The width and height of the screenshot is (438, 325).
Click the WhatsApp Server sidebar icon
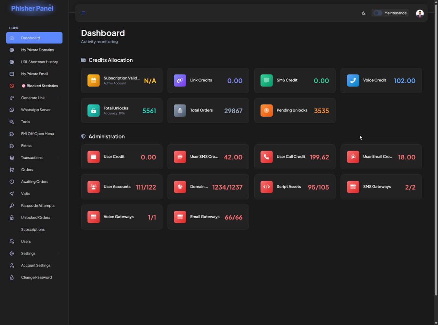(x=12, y=110)
